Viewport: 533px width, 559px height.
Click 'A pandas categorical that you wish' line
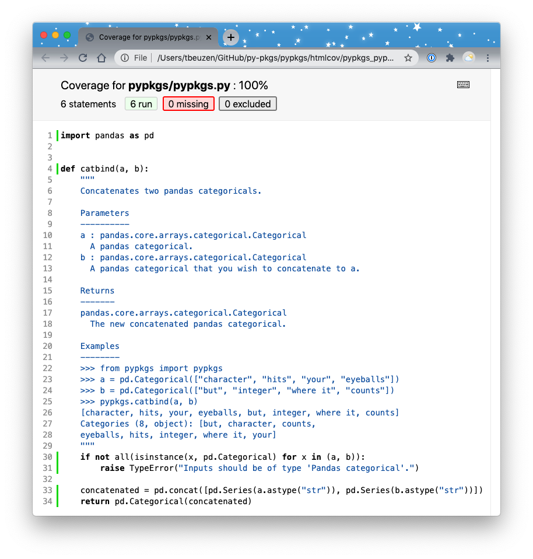225,269
